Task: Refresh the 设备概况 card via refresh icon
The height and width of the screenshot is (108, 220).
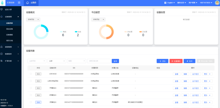Action: [84, 12]
